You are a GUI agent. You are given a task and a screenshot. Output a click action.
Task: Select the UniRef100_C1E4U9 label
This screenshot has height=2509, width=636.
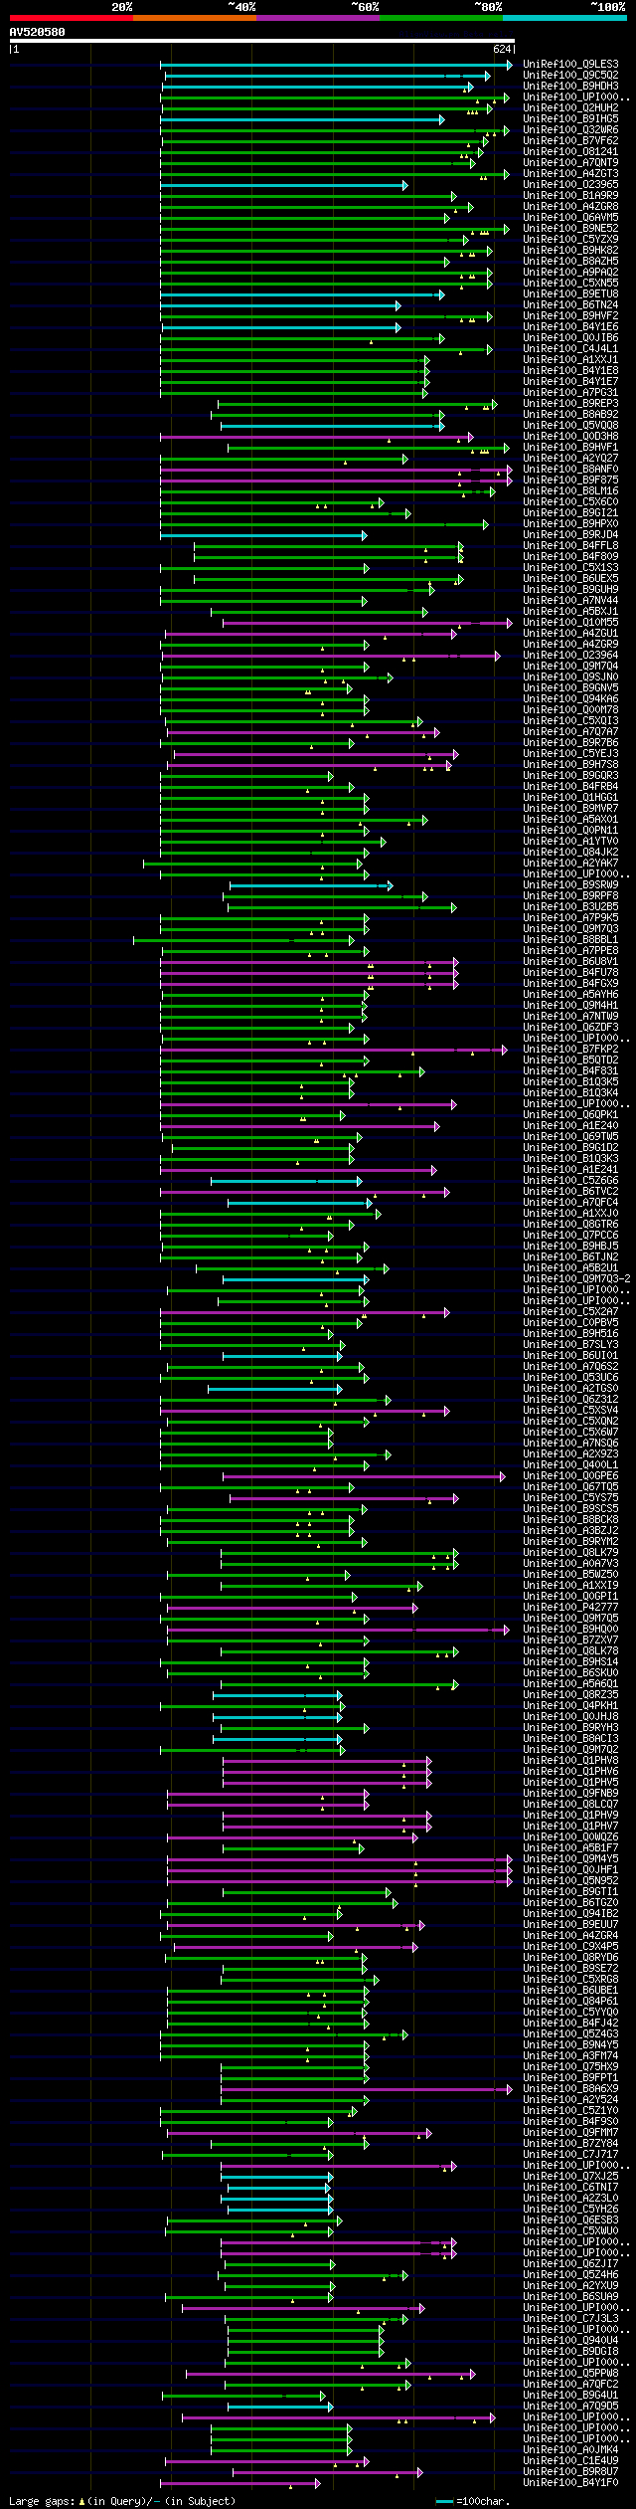[x=570, y=2461]
